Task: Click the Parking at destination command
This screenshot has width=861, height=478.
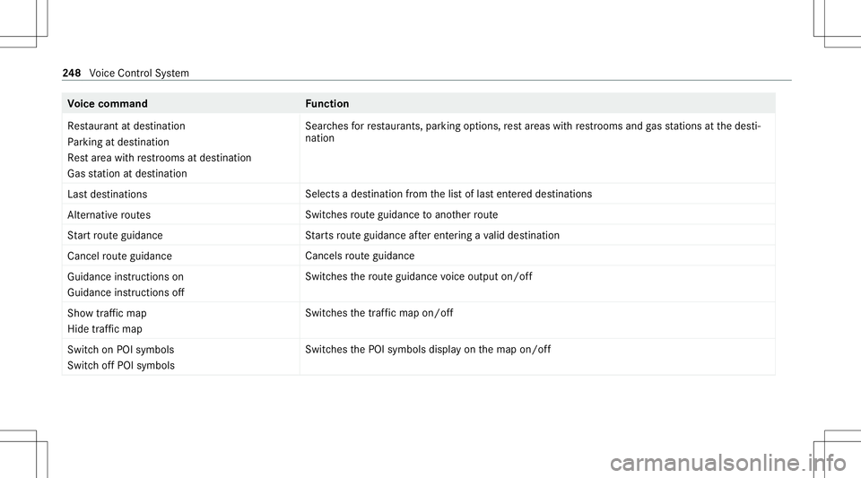Action: click(x=118, y=142)
